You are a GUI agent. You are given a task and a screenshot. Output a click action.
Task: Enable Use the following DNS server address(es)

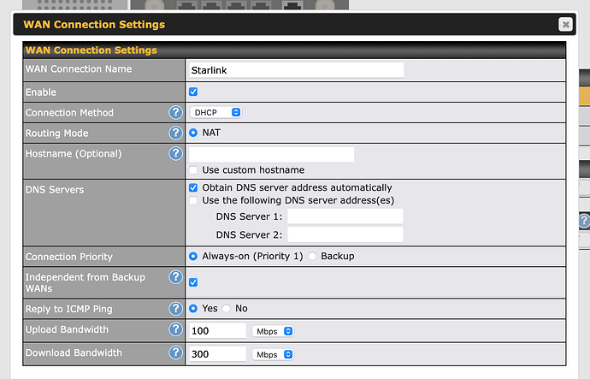pos(193,200)
